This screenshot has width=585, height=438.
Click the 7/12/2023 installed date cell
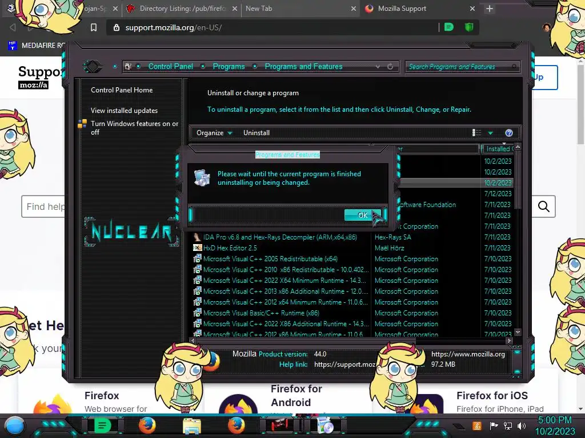coord(498,194)
